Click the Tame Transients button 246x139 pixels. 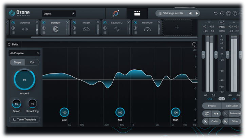tap(24, 120)
